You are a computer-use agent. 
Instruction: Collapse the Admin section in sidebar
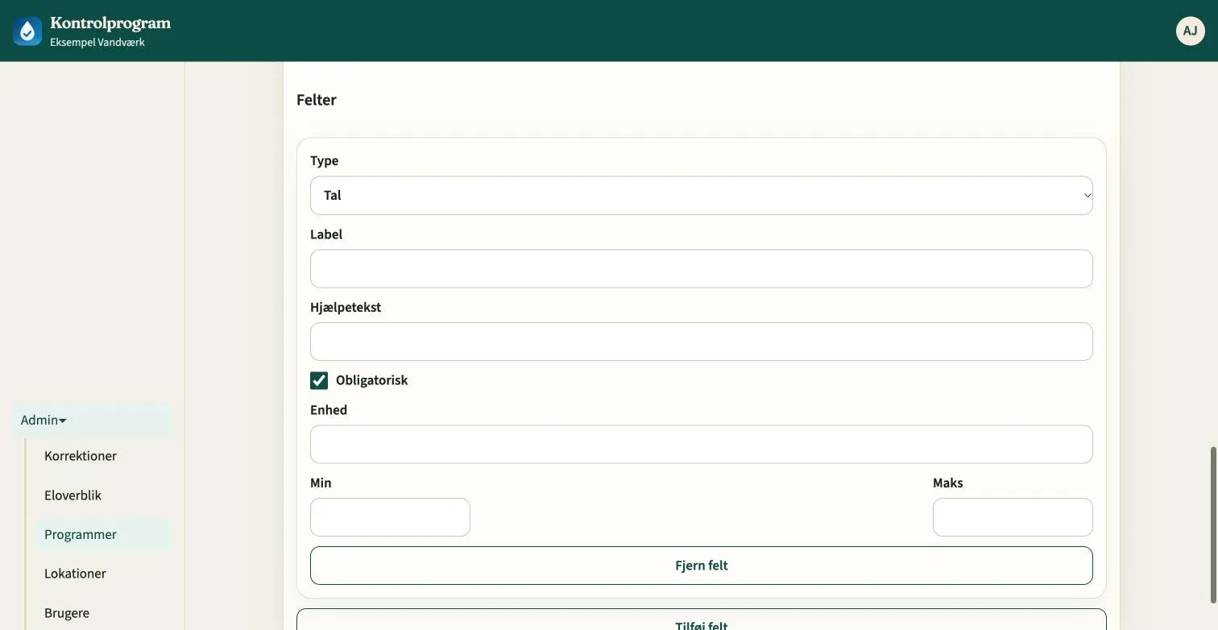(x=92, y=420)
